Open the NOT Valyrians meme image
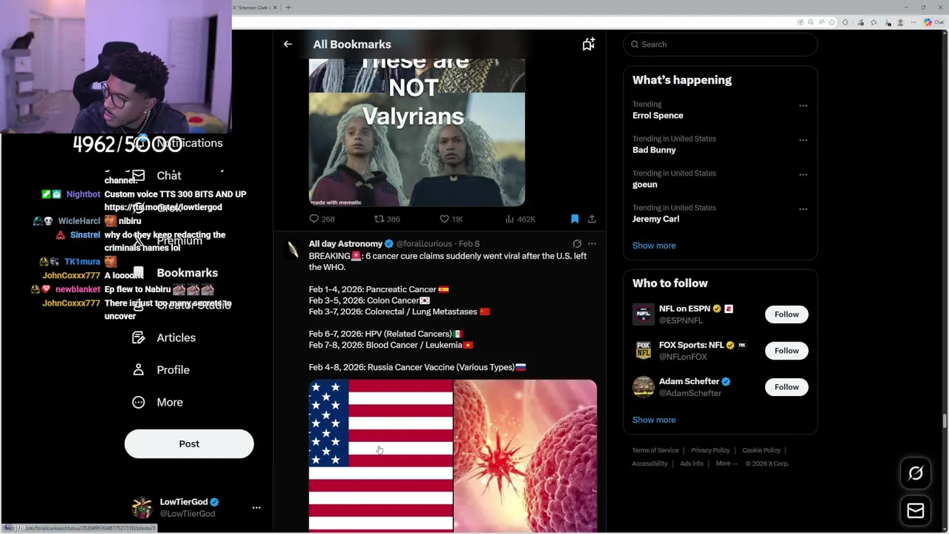Viewport: 949px width, 534px height. [x=417, y=132]
